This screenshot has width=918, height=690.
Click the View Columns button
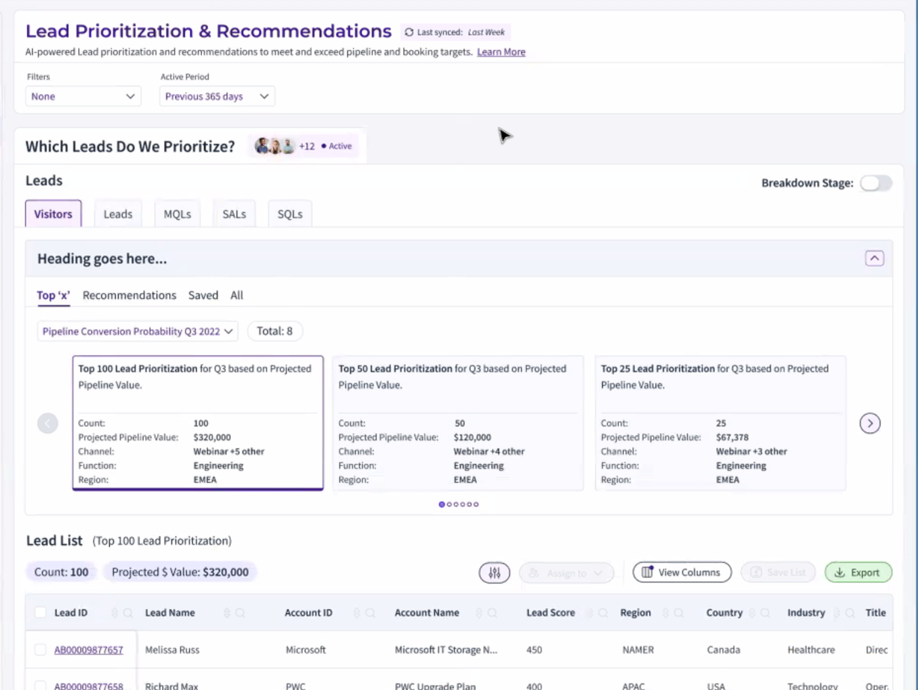(x=682, y=573)
